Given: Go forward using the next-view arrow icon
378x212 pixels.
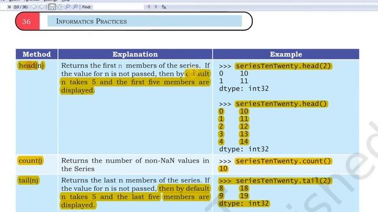Looking at the screenshot, I should (41, 7).
